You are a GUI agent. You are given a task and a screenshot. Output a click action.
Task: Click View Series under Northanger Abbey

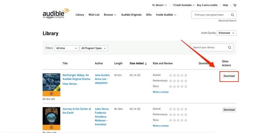pos(69,84)
